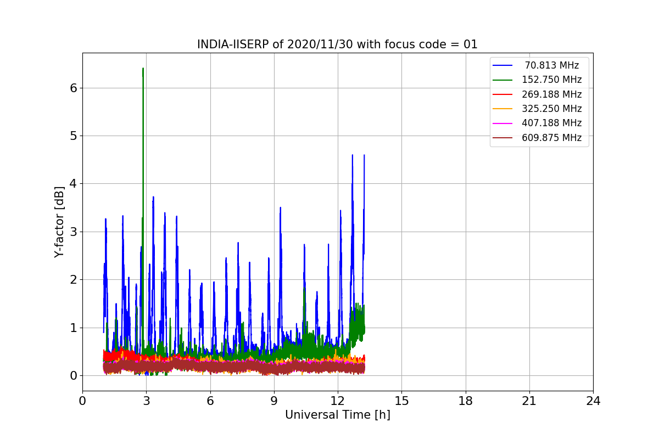Screen dimensions: 659x439
Task: Click the "Universal Time [h]" axis label
Action: point(337,415)
